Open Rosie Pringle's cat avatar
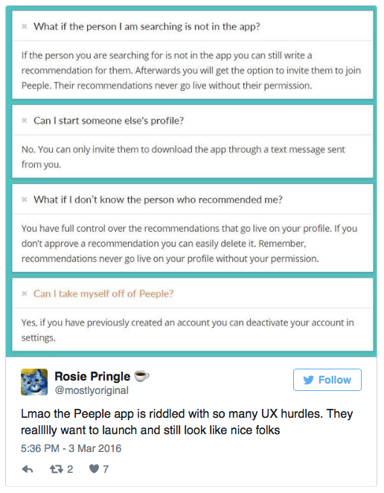Viewport: 384px width, 493px height. tap(34, 382)
